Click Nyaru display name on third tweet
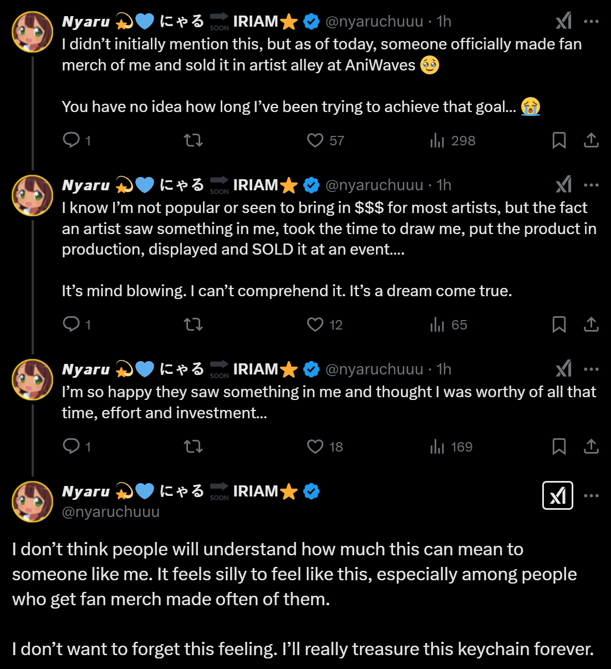 click(86, 369)
